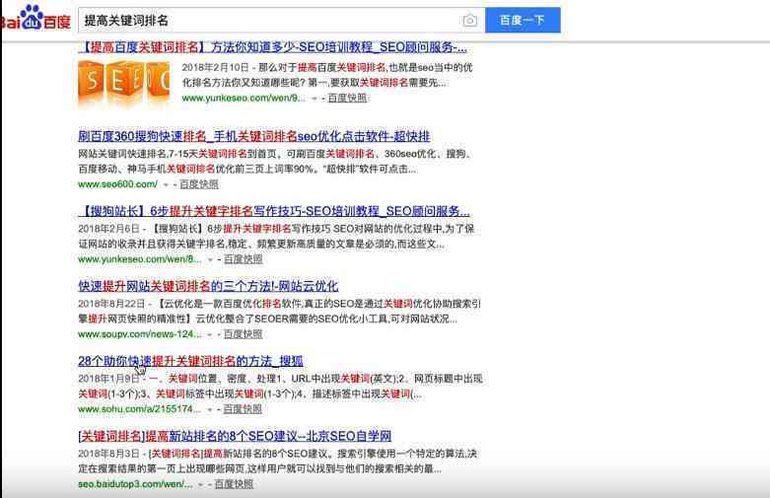Open 百度快照 for sohu.com result

pos(243,408)
